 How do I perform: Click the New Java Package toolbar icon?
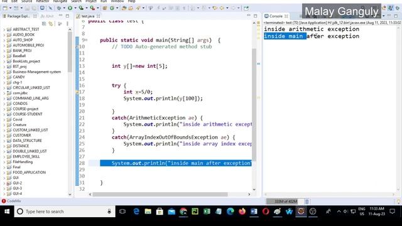[x=105, y=8]
